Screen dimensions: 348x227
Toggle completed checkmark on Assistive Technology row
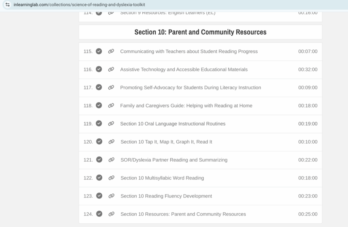tap(99, 70)
